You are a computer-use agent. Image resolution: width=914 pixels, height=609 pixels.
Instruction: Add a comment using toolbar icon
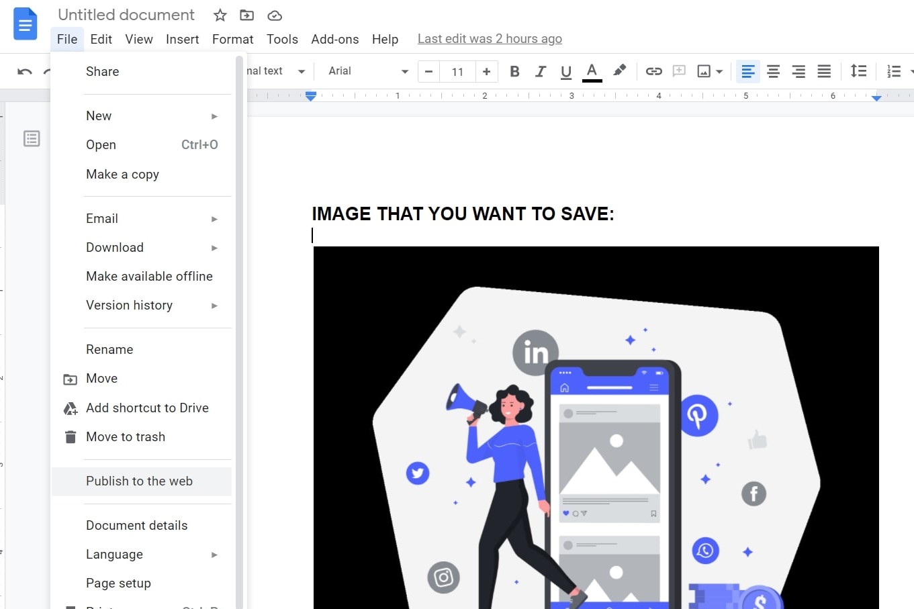click(679, 71)
